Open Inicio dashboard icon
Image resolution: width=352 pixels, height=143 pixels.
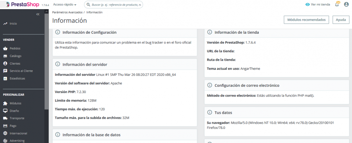5,24
